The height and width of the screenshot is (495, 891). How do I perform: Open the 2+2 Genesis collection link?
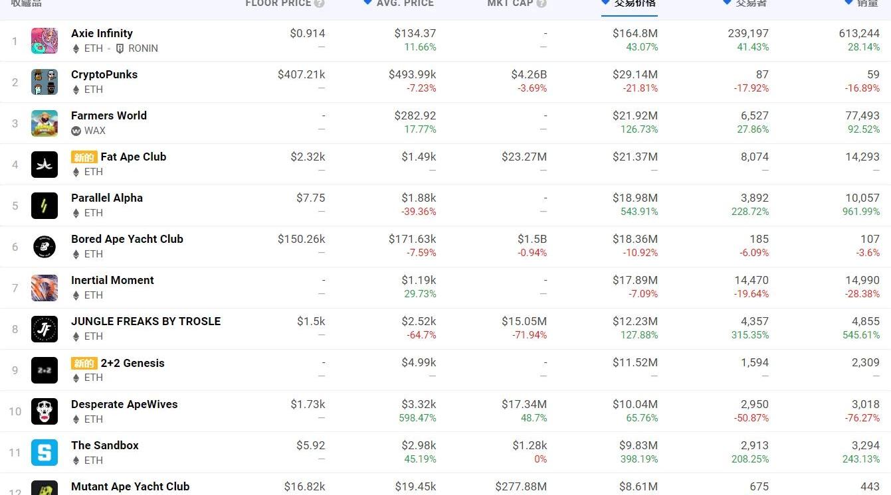point(132,363)
